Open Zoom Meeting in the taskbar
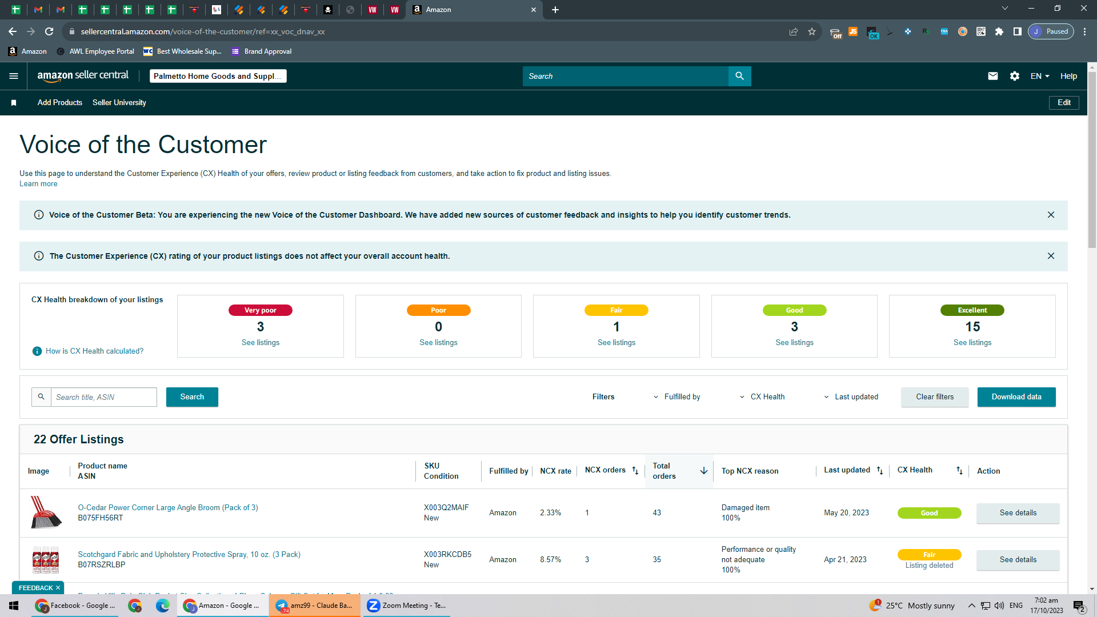The image size is (1097, 617). point(407,606)
